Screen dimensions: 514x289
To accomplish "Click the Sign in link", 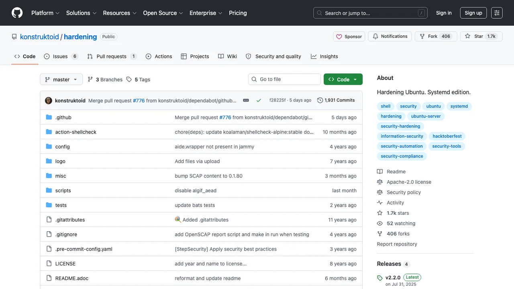I will coord(444,13).
